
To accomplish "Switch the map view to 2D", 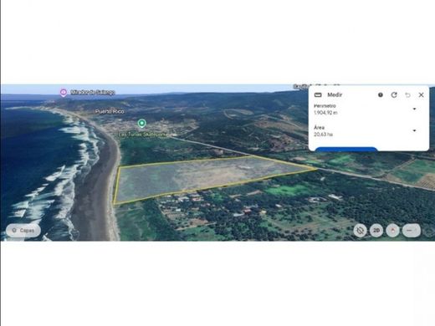I will pos(376,231).
